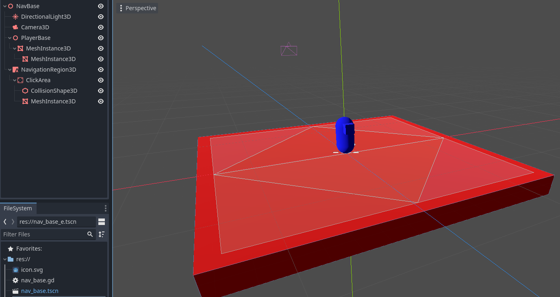Viewport: 560px width, 297px height.
Task: Click the mesh icon of MeshInstance3D under ClickArea
Action: click(x=25, y=101)
